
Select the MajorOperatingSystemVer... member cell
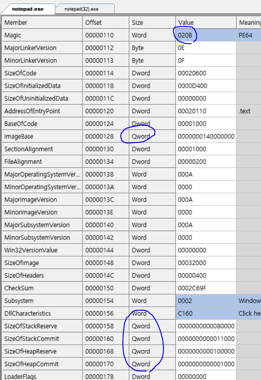click(42, 174)
